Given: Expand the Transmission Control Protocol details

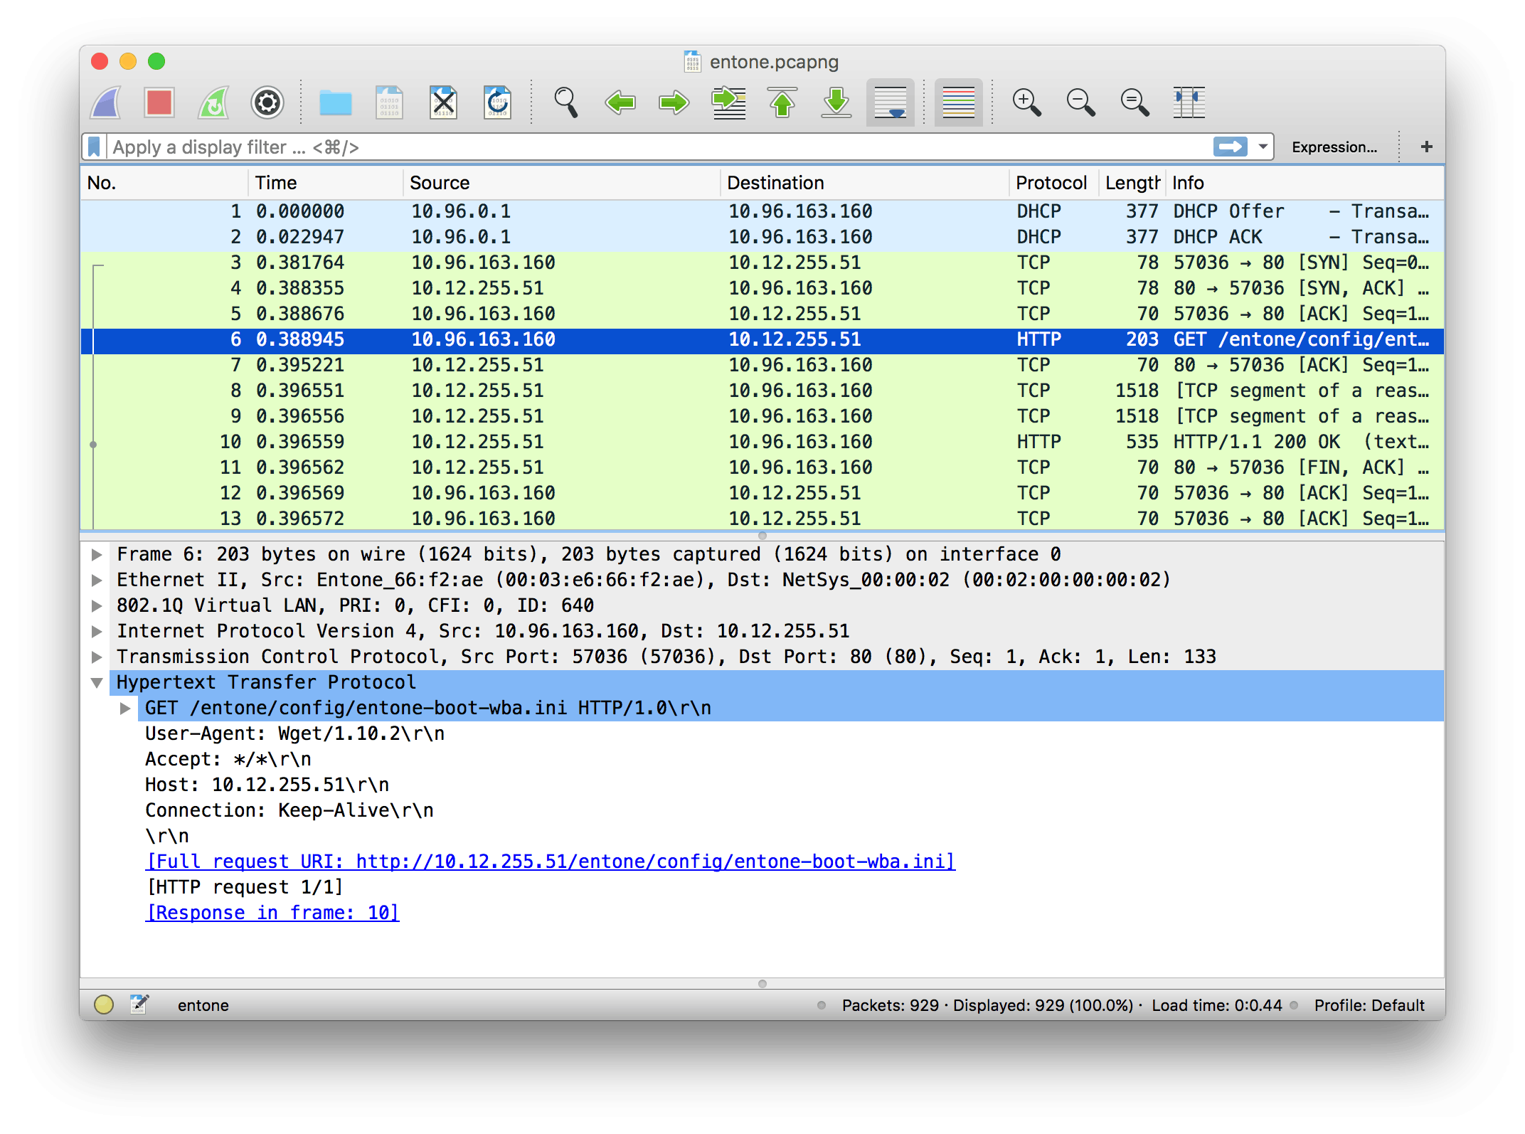Looking at the screenshot, I should click(x=96, y=656).
